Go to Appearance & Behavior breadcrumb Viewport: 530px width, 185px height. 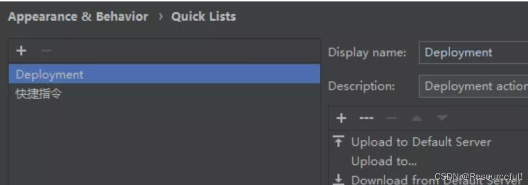pos(78,16)
